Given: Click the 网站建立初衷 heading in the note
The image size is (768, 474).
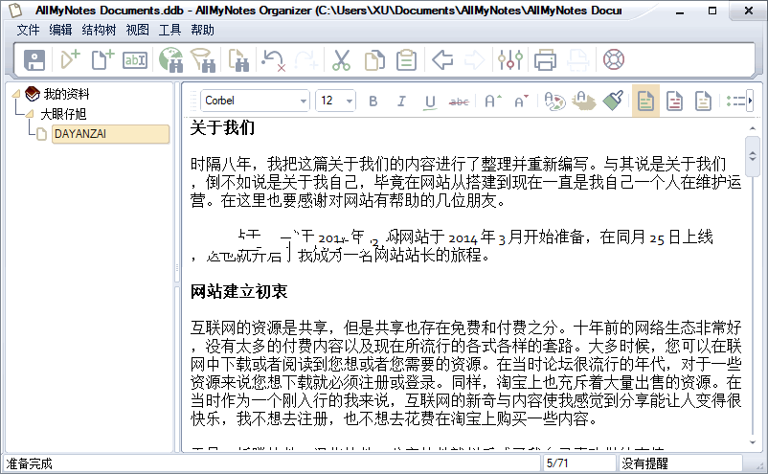Looking at the screenshot, I should 238,291.
